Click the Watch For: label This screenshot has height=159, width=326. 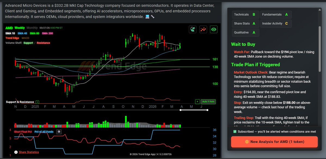(x=242, y=52)
